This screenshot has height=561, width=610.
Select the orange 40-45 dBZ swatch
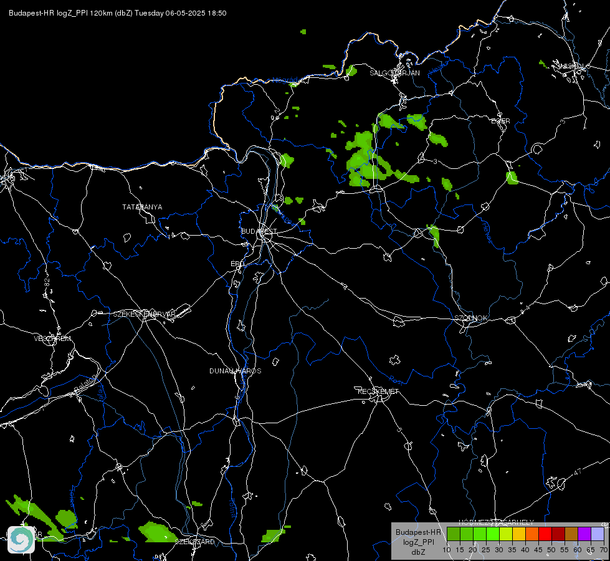coord(532,534)
